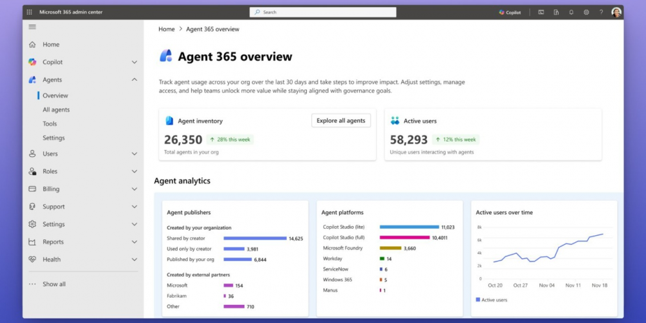Open the user profile avatar
This screenshot has width=646, height=323.
[616, 12]
